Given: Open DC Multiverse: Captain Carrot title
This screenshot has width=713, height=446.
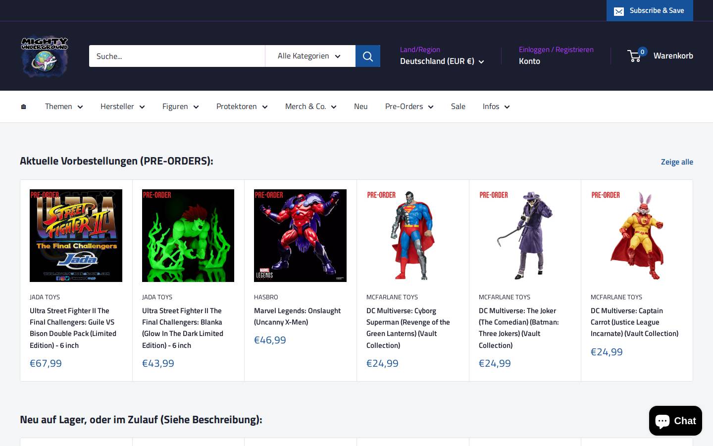Looking at the screenshot, I should (x=635, y=322).
